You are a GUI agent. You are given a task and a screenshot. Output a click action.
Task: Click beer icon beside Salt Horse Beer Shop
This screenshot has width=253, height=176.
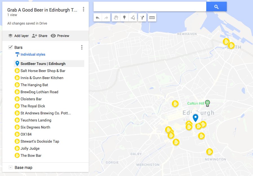pyautogui.click(x=17, y=71)
